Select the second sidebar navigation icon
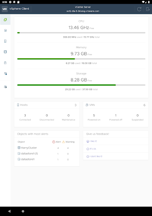 tap(5, 30)
